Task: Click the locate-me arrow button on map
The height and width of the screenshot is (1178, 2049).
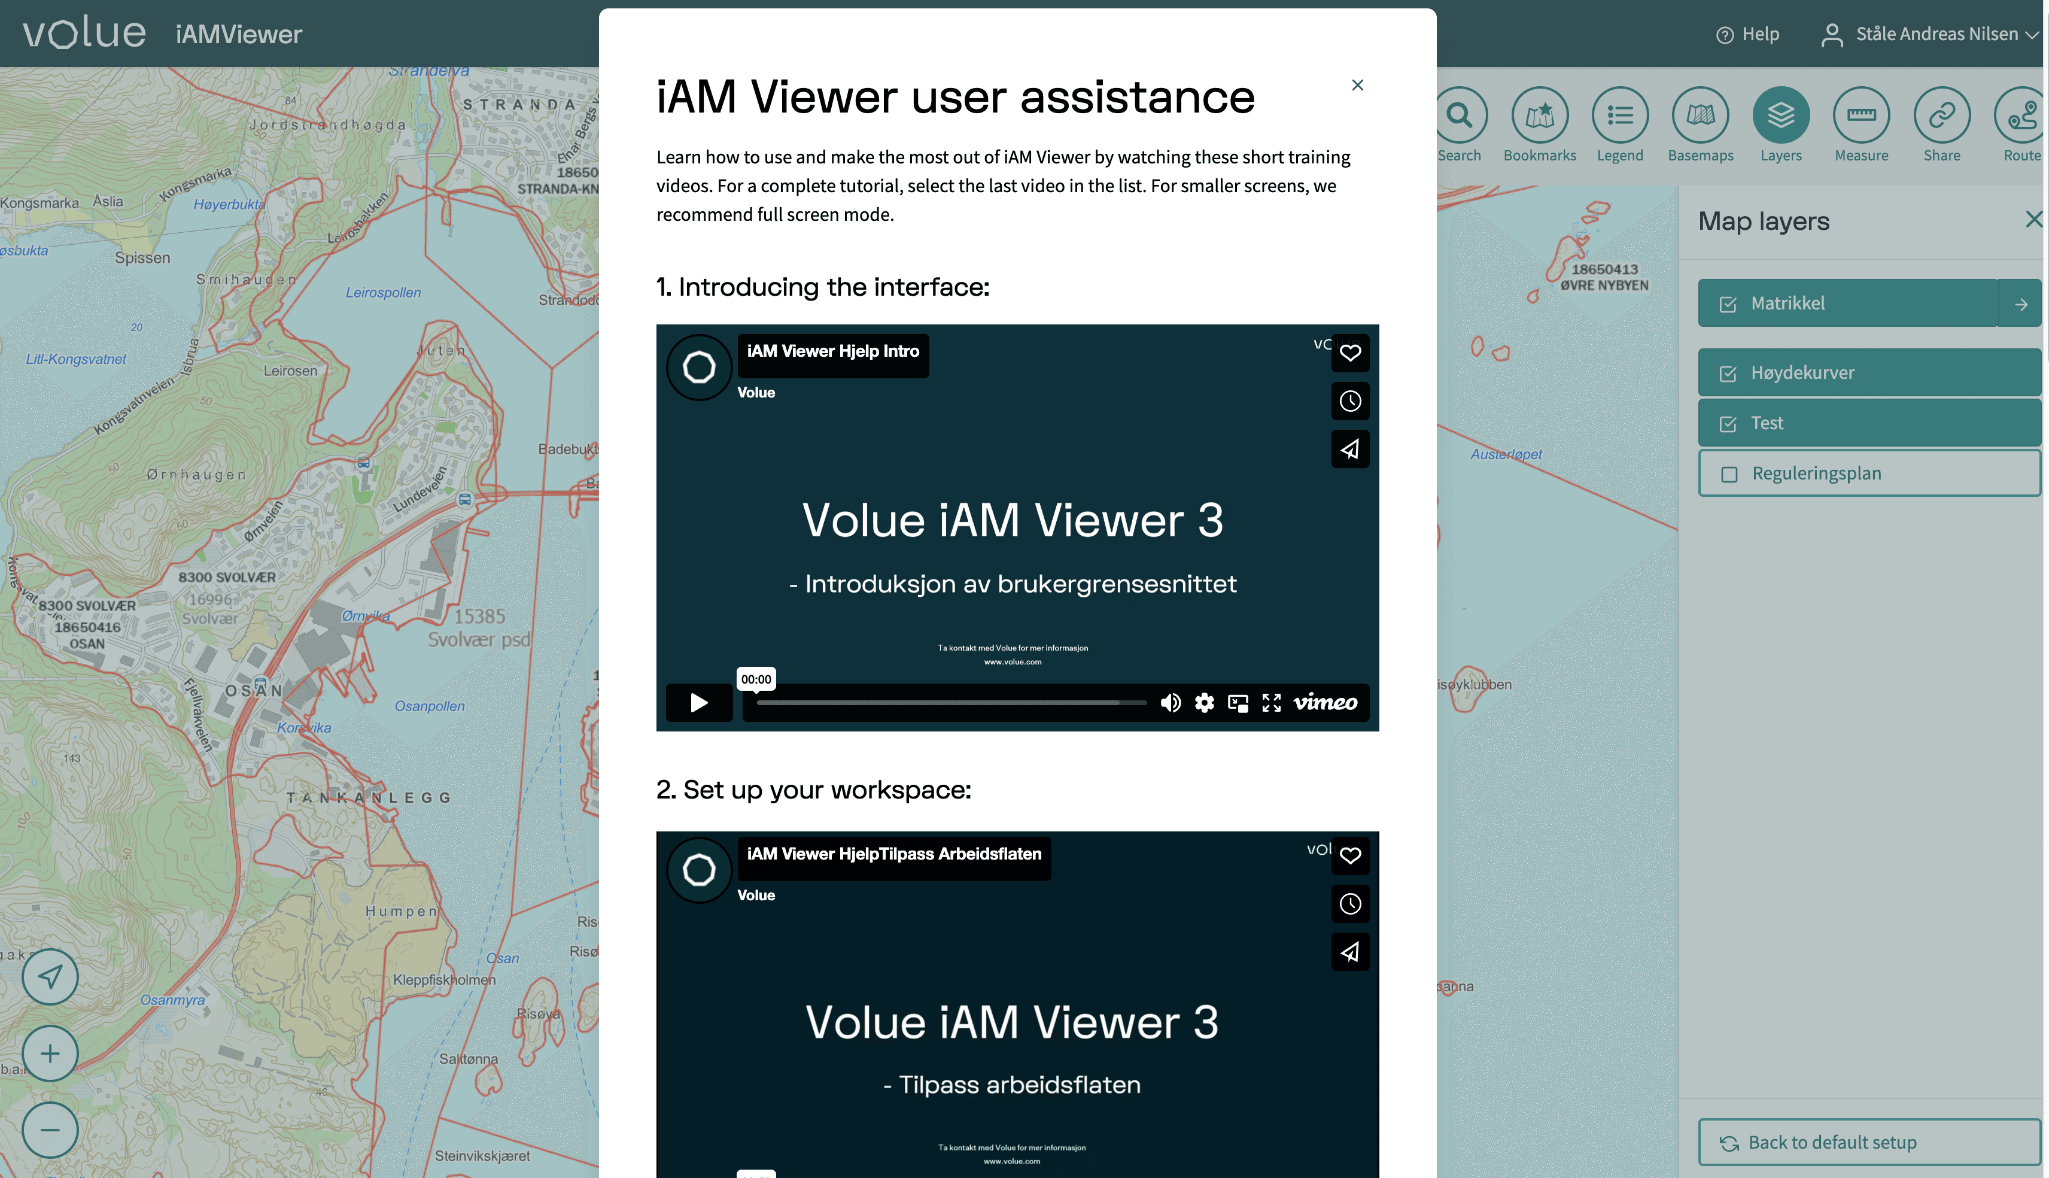Action: (50, 976)
